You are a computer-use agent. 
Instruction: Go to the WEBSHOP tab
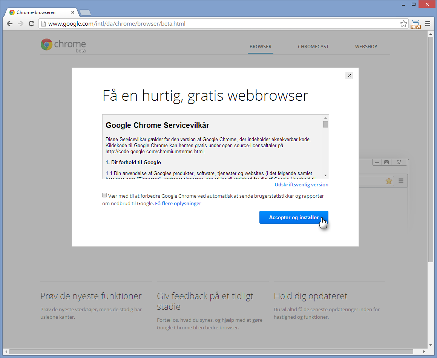[366, 47]
